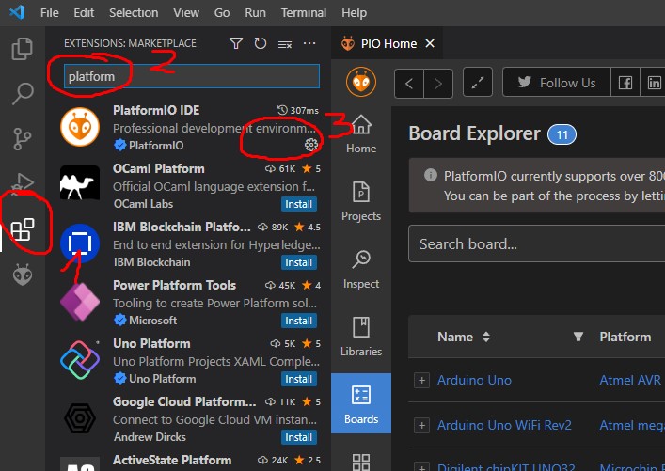Expand the Arduino Uno WiFi Rev2 row
The width and height of the screenshot is (665, 471).
pyautogui.click(x=421, y=425)
